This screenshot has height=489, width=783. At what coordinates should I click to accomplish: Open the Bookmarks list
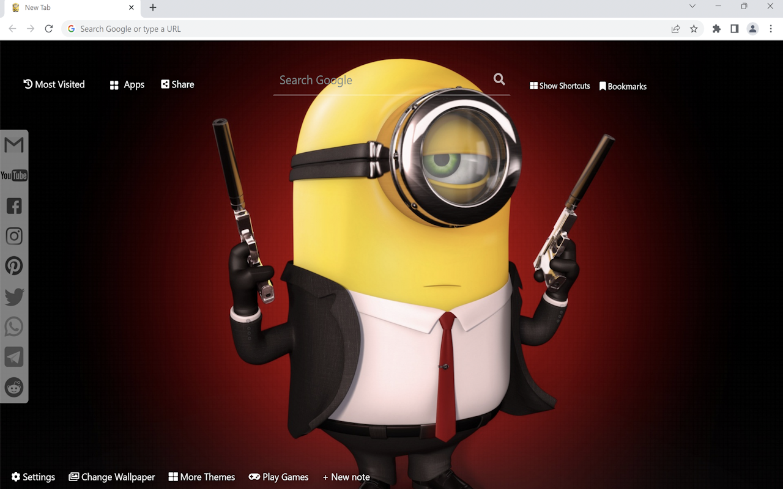pos(623,86)
